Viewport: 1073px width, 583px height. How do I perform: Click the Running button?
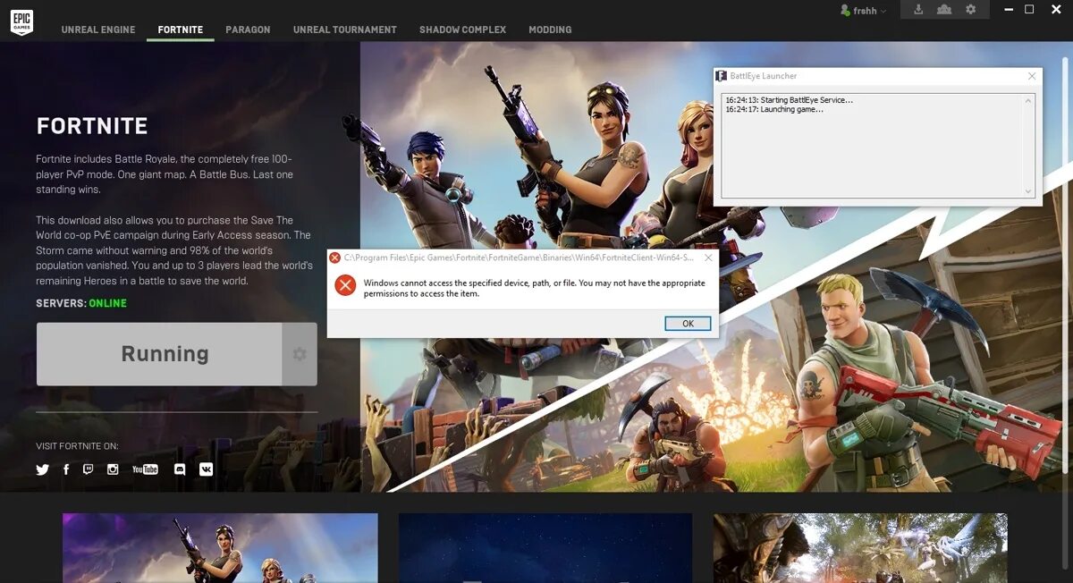tap(159, 354)
